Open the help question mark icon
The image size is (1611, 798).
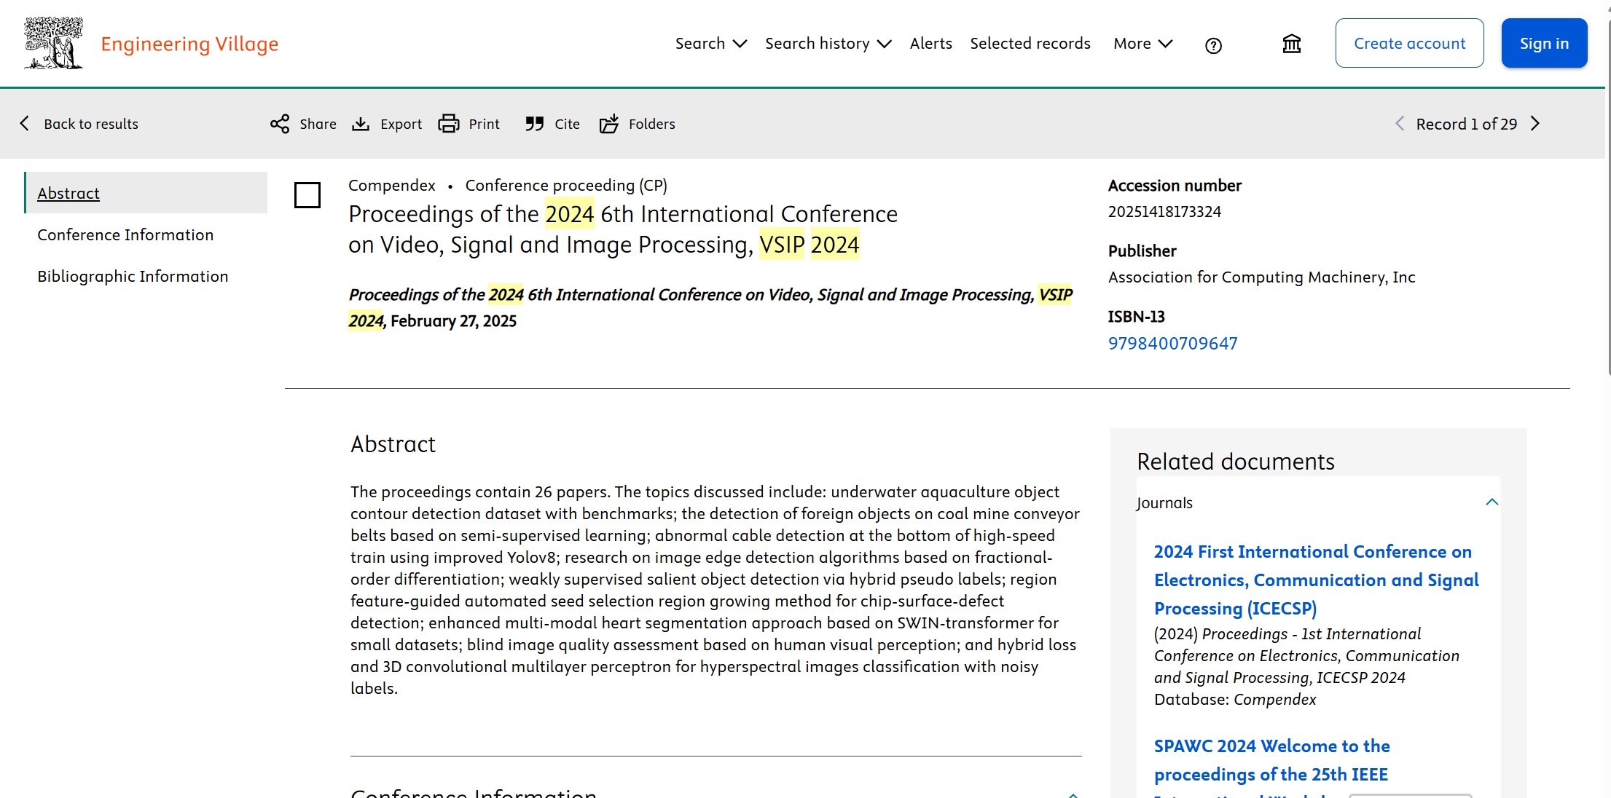coord(1213,45)
